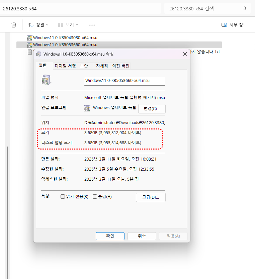Click the address bar path 26120.3380_x64
The height and width of the screenshot is (279, 255).
click(20, 9)
